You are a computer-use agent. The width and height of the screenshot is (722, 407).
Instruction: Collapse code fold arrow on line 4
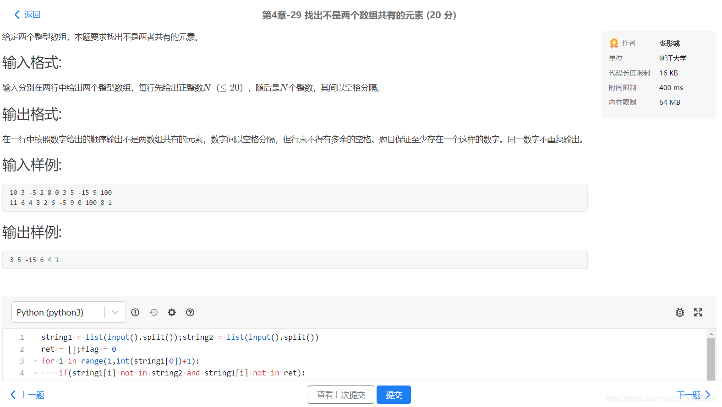point(35,373)
